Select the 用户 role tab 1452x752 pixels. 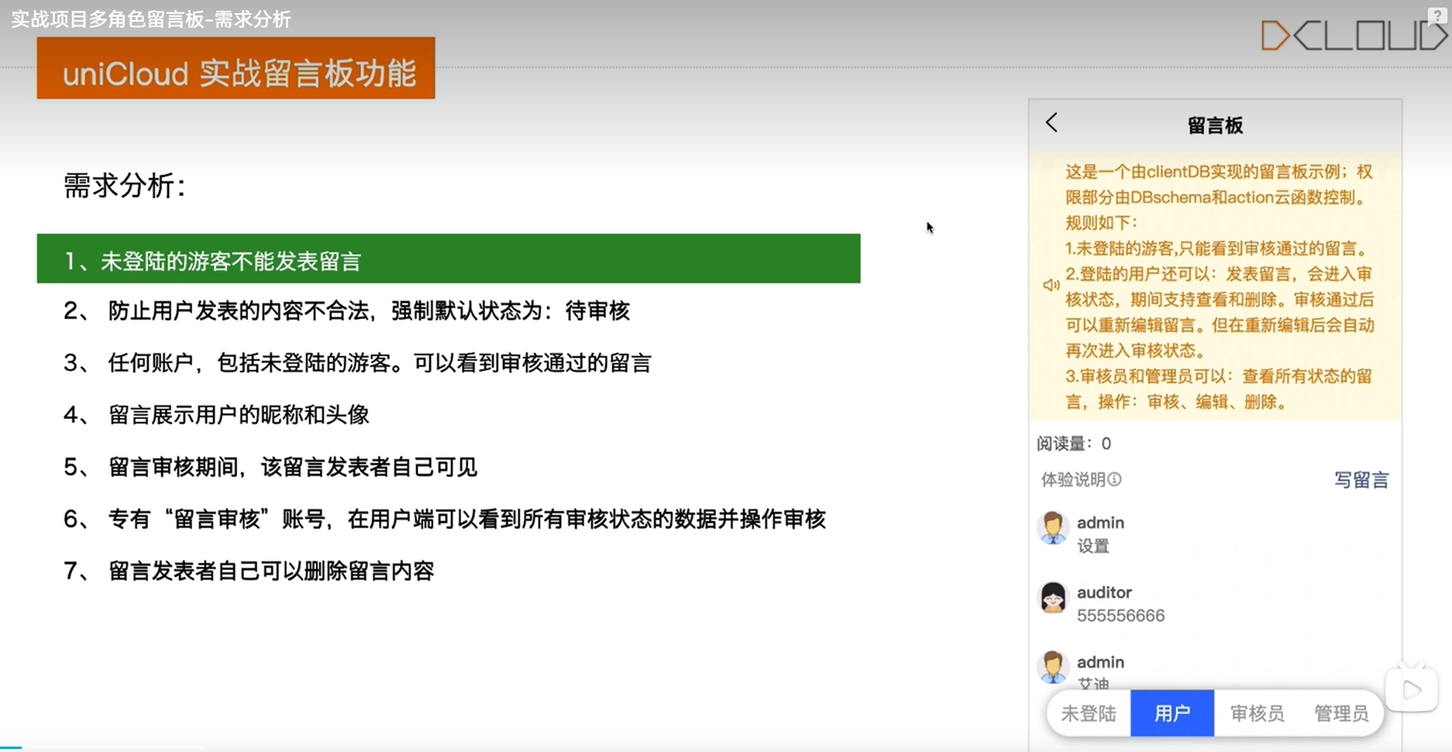click(x=1172, y=713)
